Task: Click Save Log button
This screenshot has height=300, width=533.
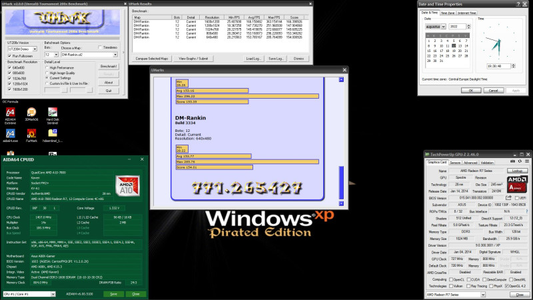Action: point(276,59)
